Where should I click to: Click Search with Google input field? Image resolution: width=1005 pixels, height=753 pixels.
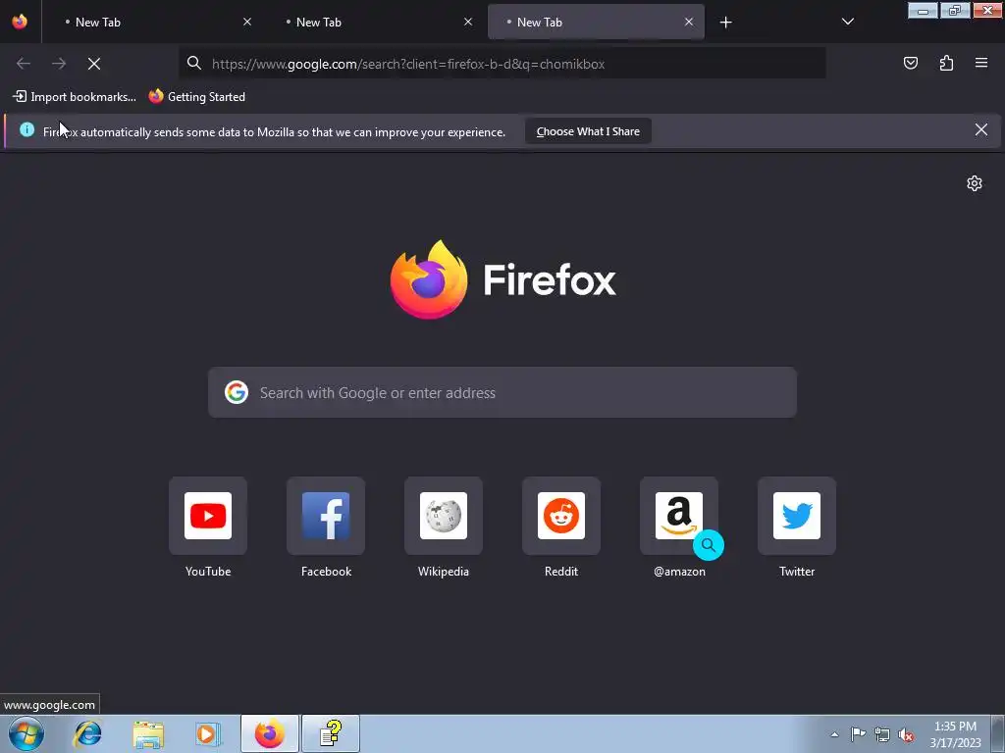(x=502, y=392)
